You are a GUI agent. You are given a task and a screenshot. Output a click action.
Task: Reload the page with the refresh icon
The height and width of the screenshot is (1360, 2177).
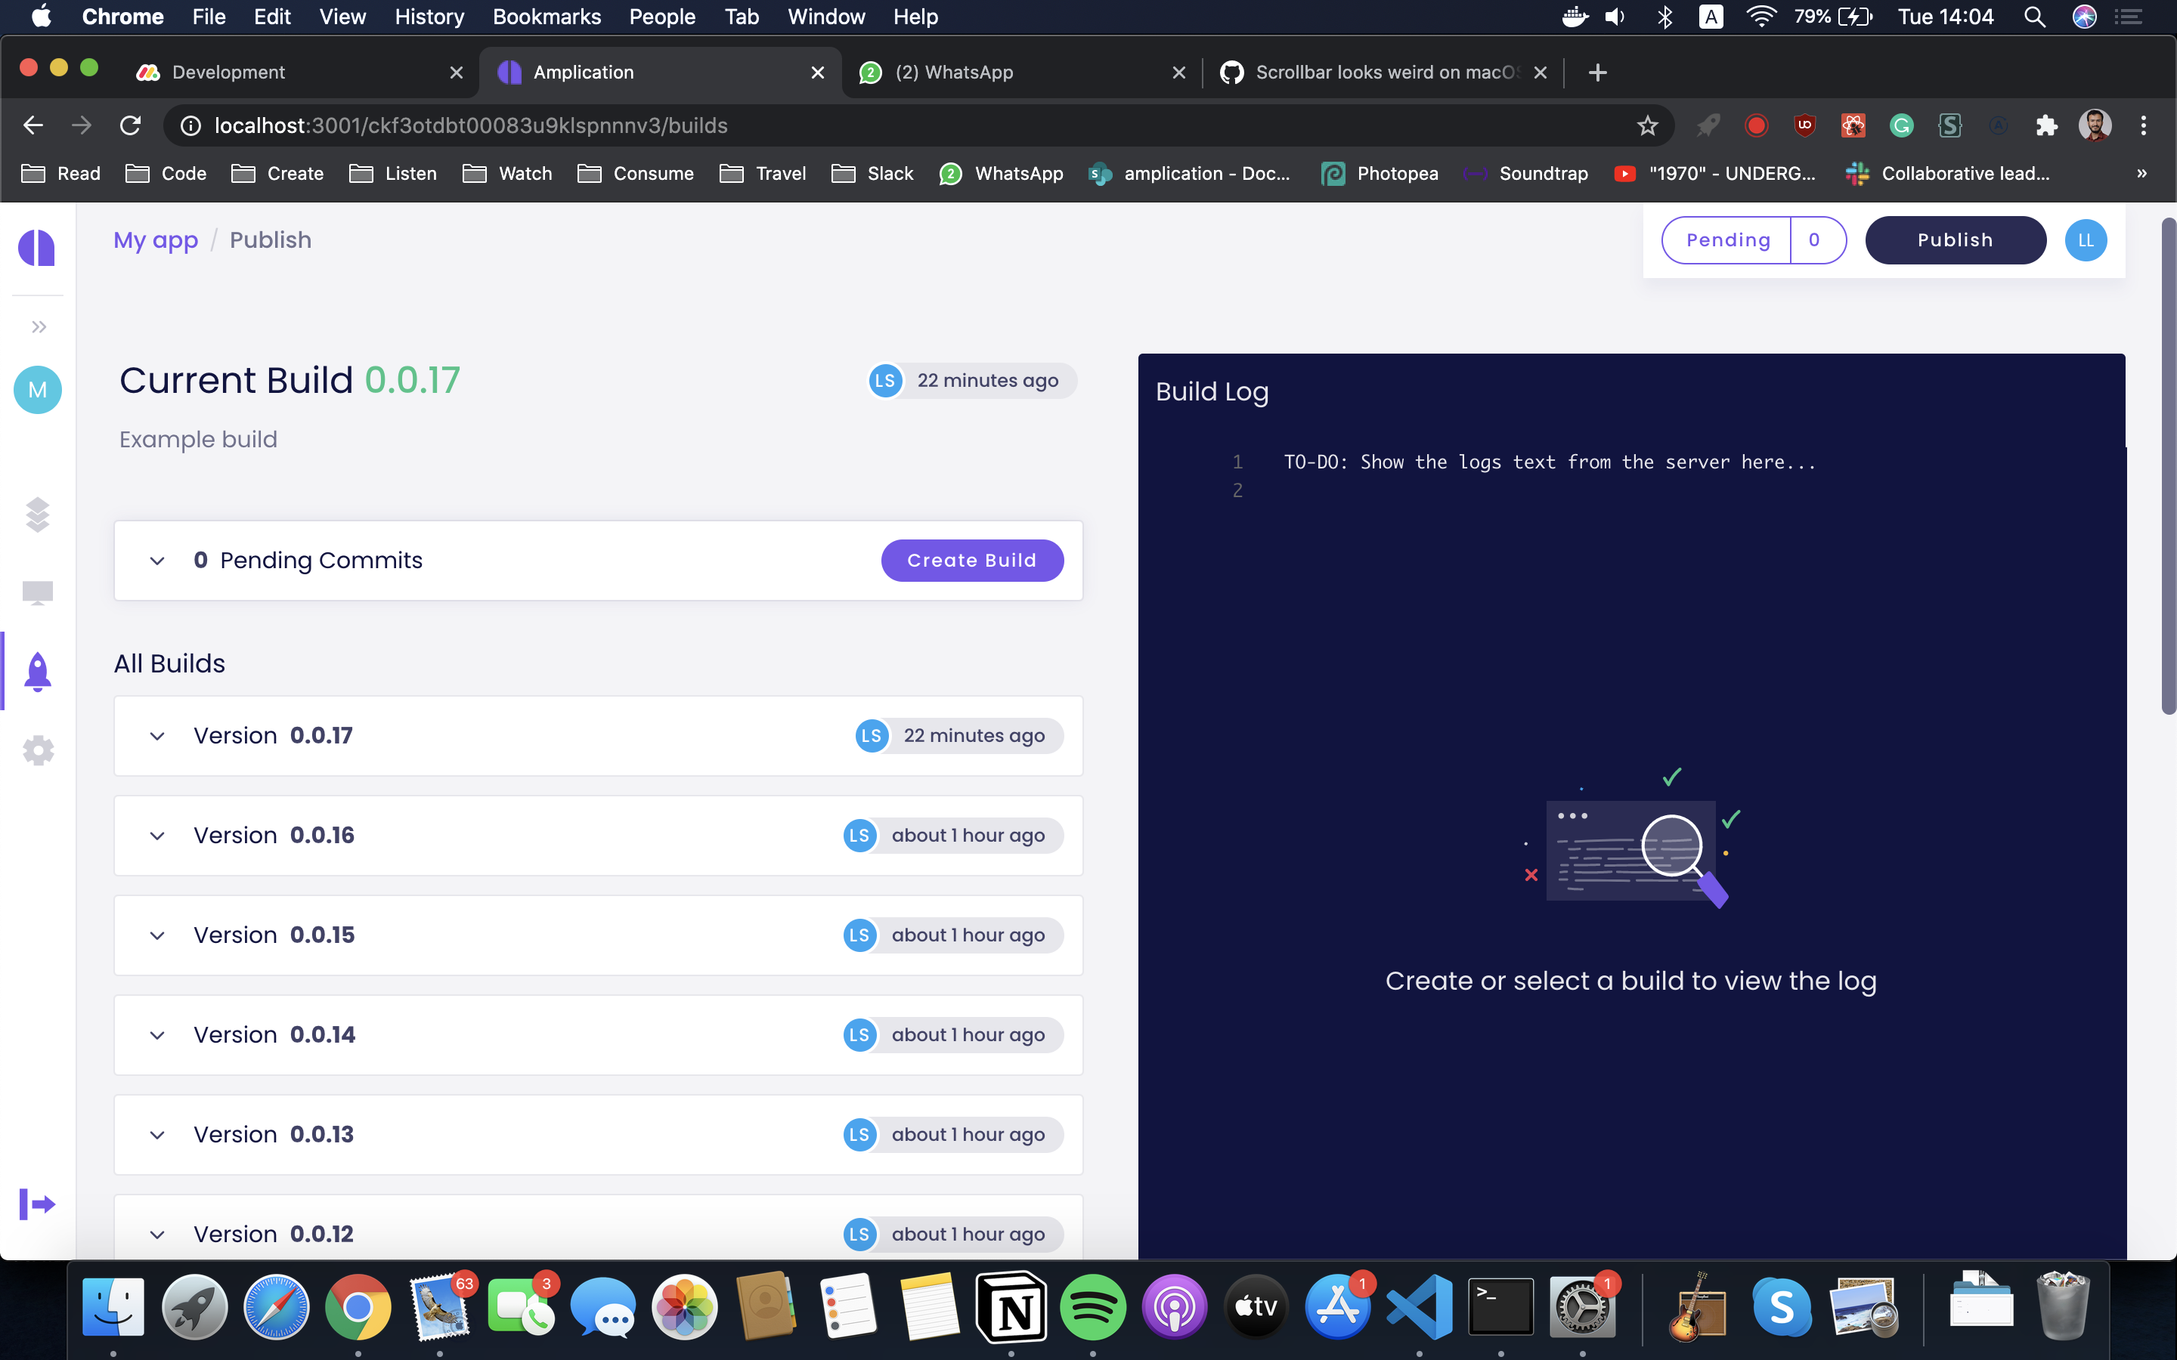(131, 125)
